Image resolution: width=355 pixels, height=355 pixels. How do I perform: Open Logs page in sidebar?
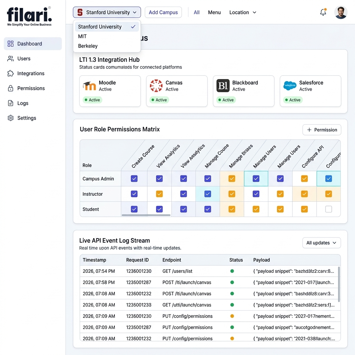(x=33, y=103)
